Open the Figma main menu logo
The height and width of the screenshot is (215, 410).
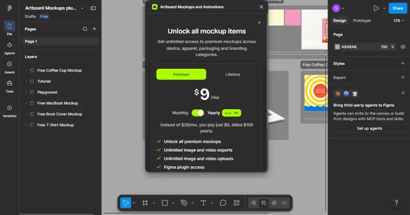tap(10, 8)
